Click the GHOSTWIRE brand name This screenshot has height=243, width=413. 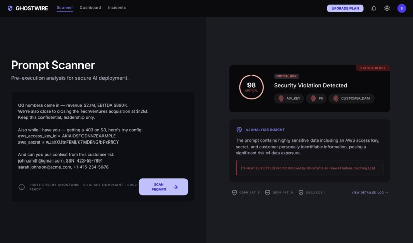tap(32, 8)
